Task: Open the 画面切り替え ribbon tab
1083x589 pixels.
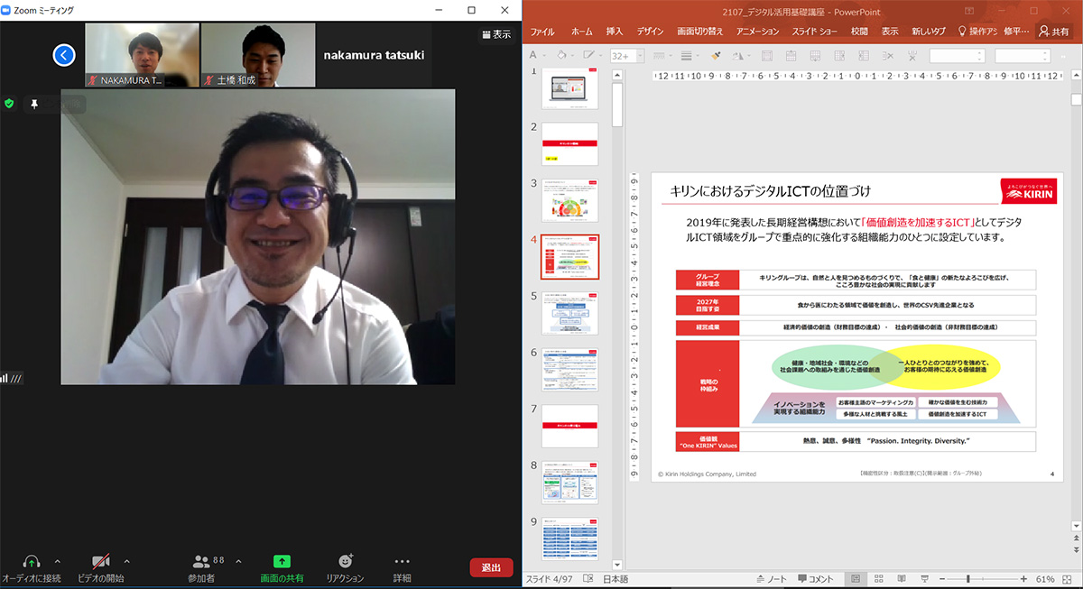Action: 700,31
